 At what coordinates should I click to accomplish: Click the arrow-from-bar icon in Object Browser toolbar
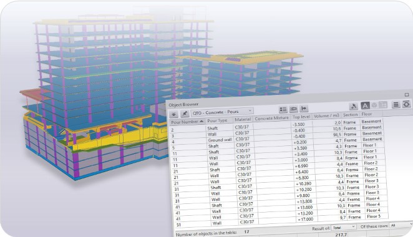click(304, 109)
